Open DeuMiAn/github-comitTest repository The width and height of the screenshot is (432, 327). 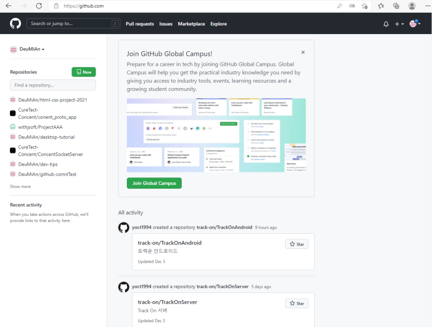[x=47, y=174]
